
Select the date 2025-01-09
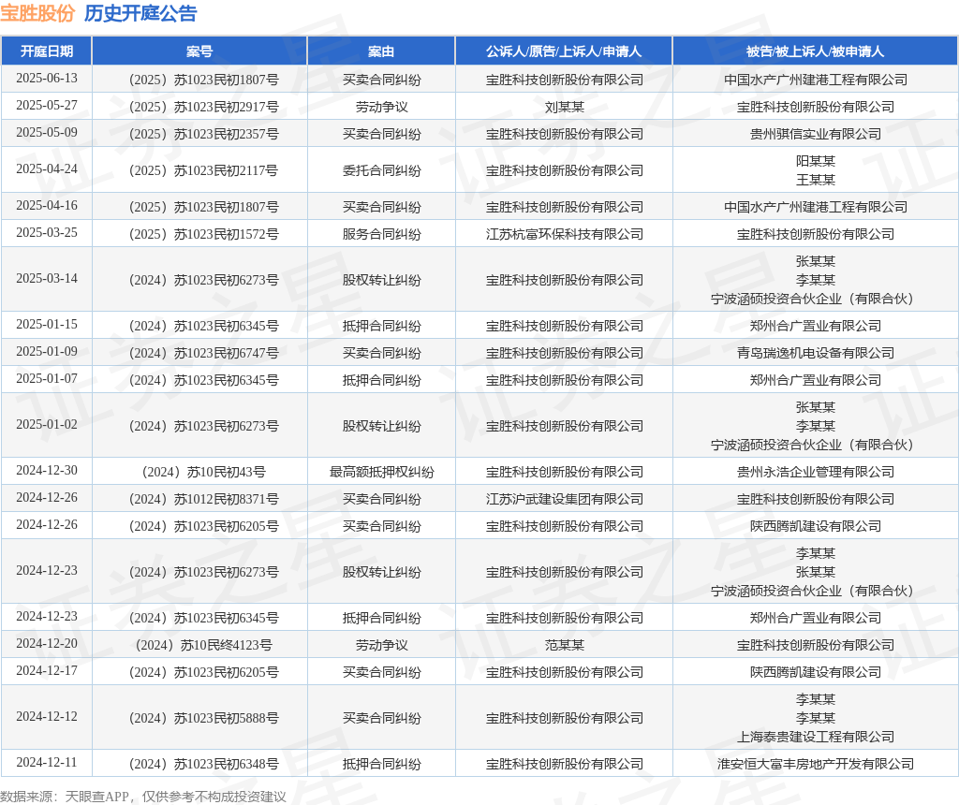pyautogui.click(x=47, y=351)
